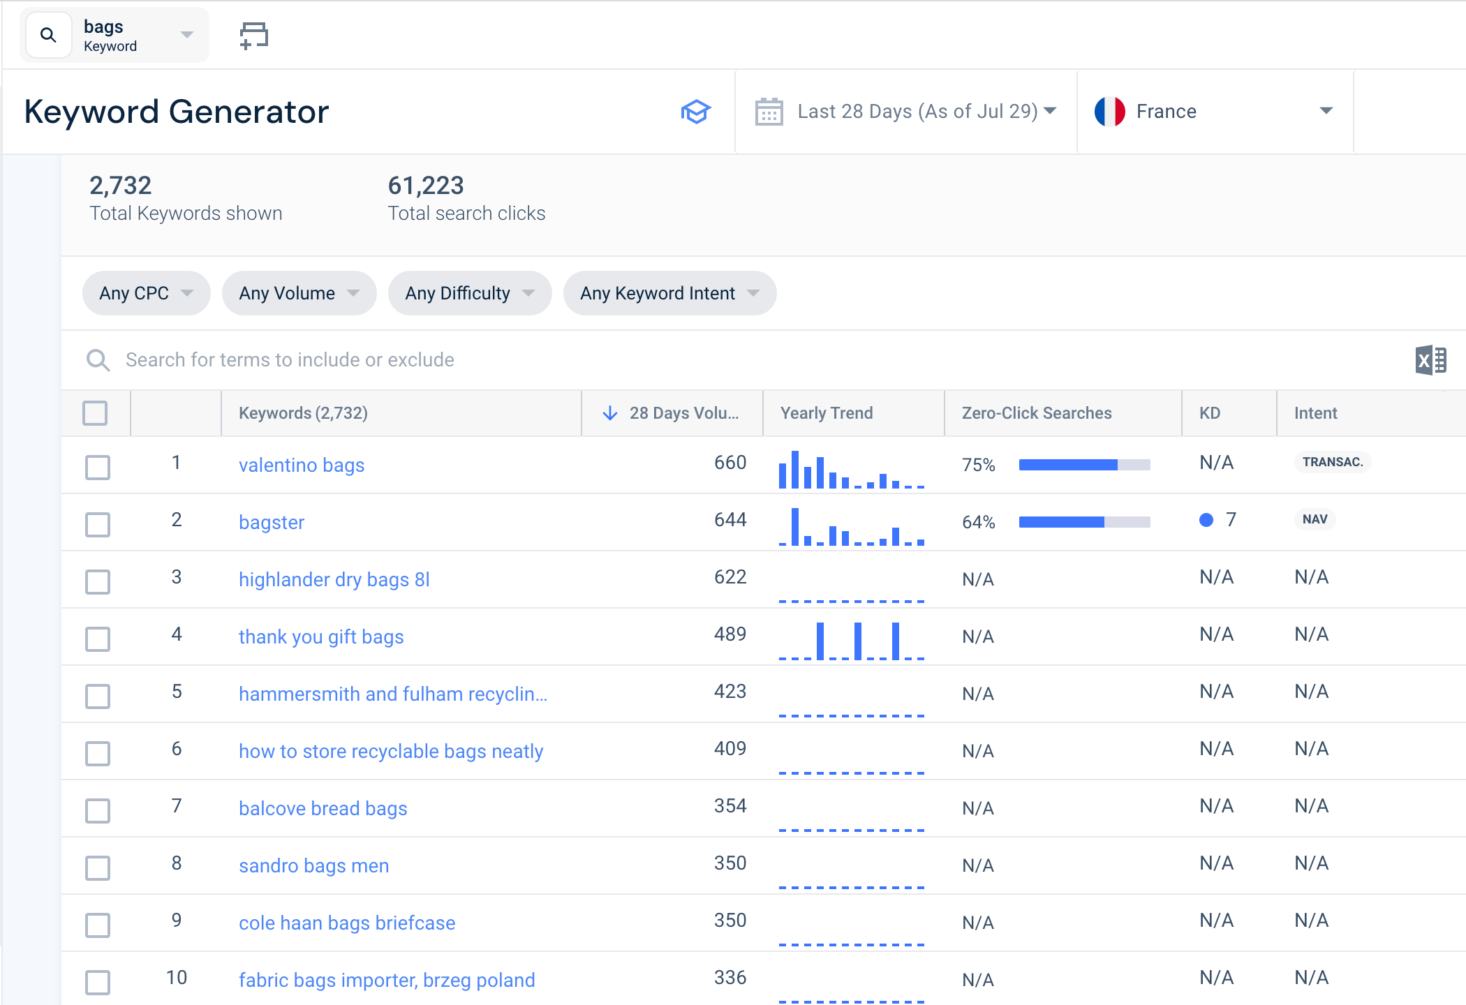
Task: Open the Any CPC dropdown
Action: tap(146, 293)
